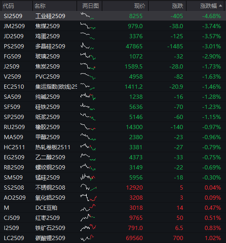Open the two-day chart for 玻璃2509
This screenshot has height=243, width=226.
(88, 56)
